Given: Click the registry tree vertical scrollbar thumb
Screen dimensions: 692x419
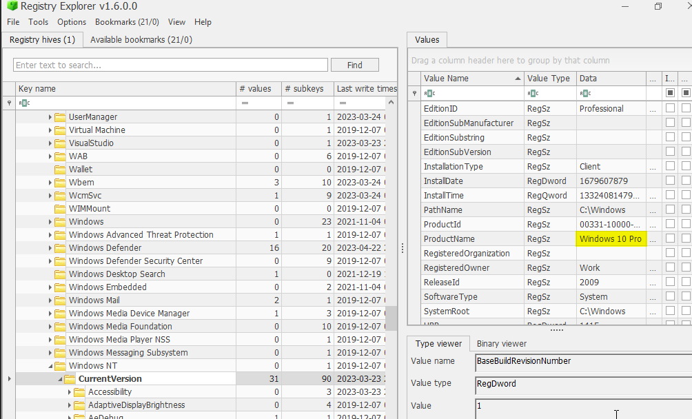Looking at the screenshot, I should click(x=391, y=318).
